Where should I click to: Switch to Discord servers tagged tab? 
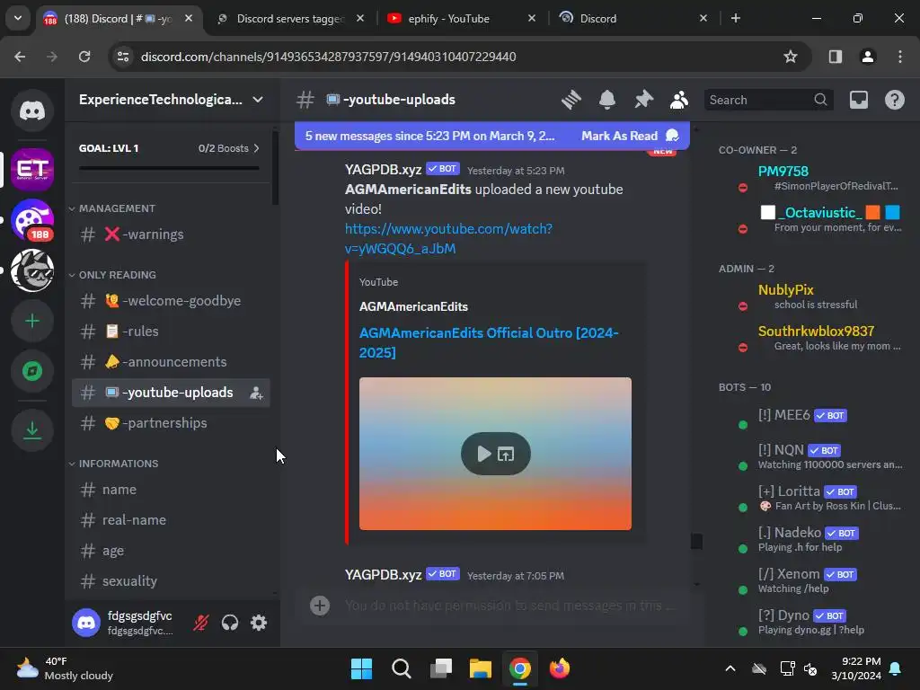pyautogui.click(x=290, y=19)
